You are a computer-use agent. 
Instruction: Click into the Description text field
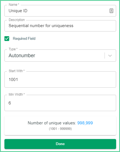pos(60,26)
